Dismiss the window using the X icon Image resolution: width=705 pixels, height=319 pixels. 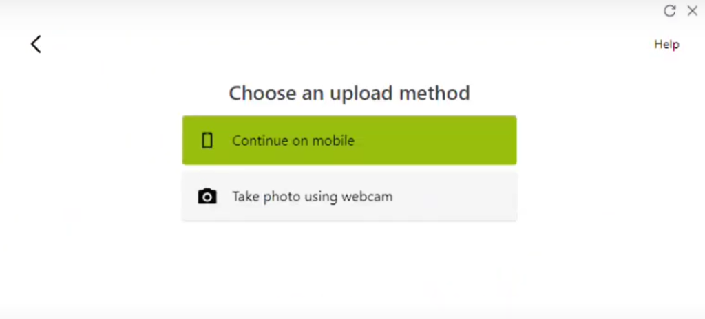[x=693, y=11]
